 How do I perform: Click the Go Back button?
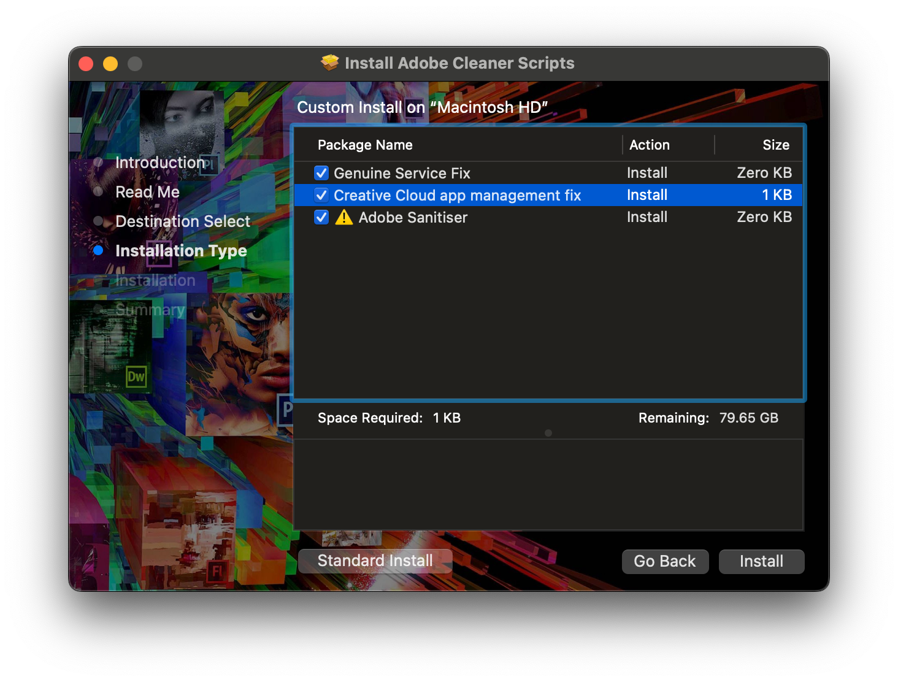coord(665,561)
